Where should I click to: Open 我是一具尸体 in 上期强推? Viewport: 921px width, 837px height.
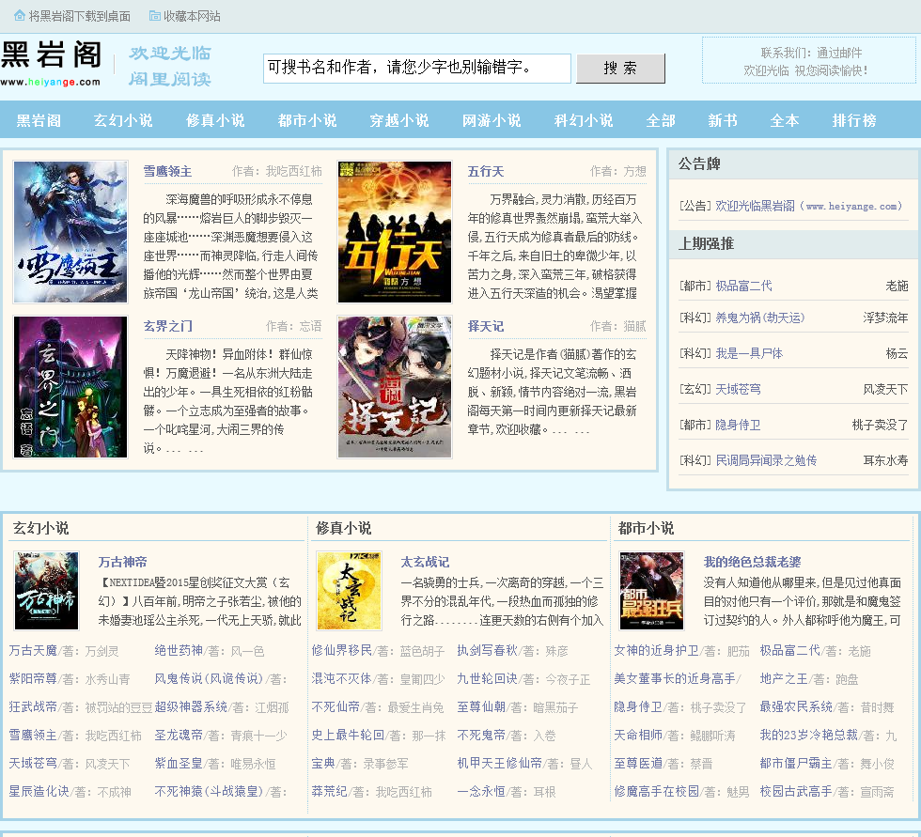point(749,353)
